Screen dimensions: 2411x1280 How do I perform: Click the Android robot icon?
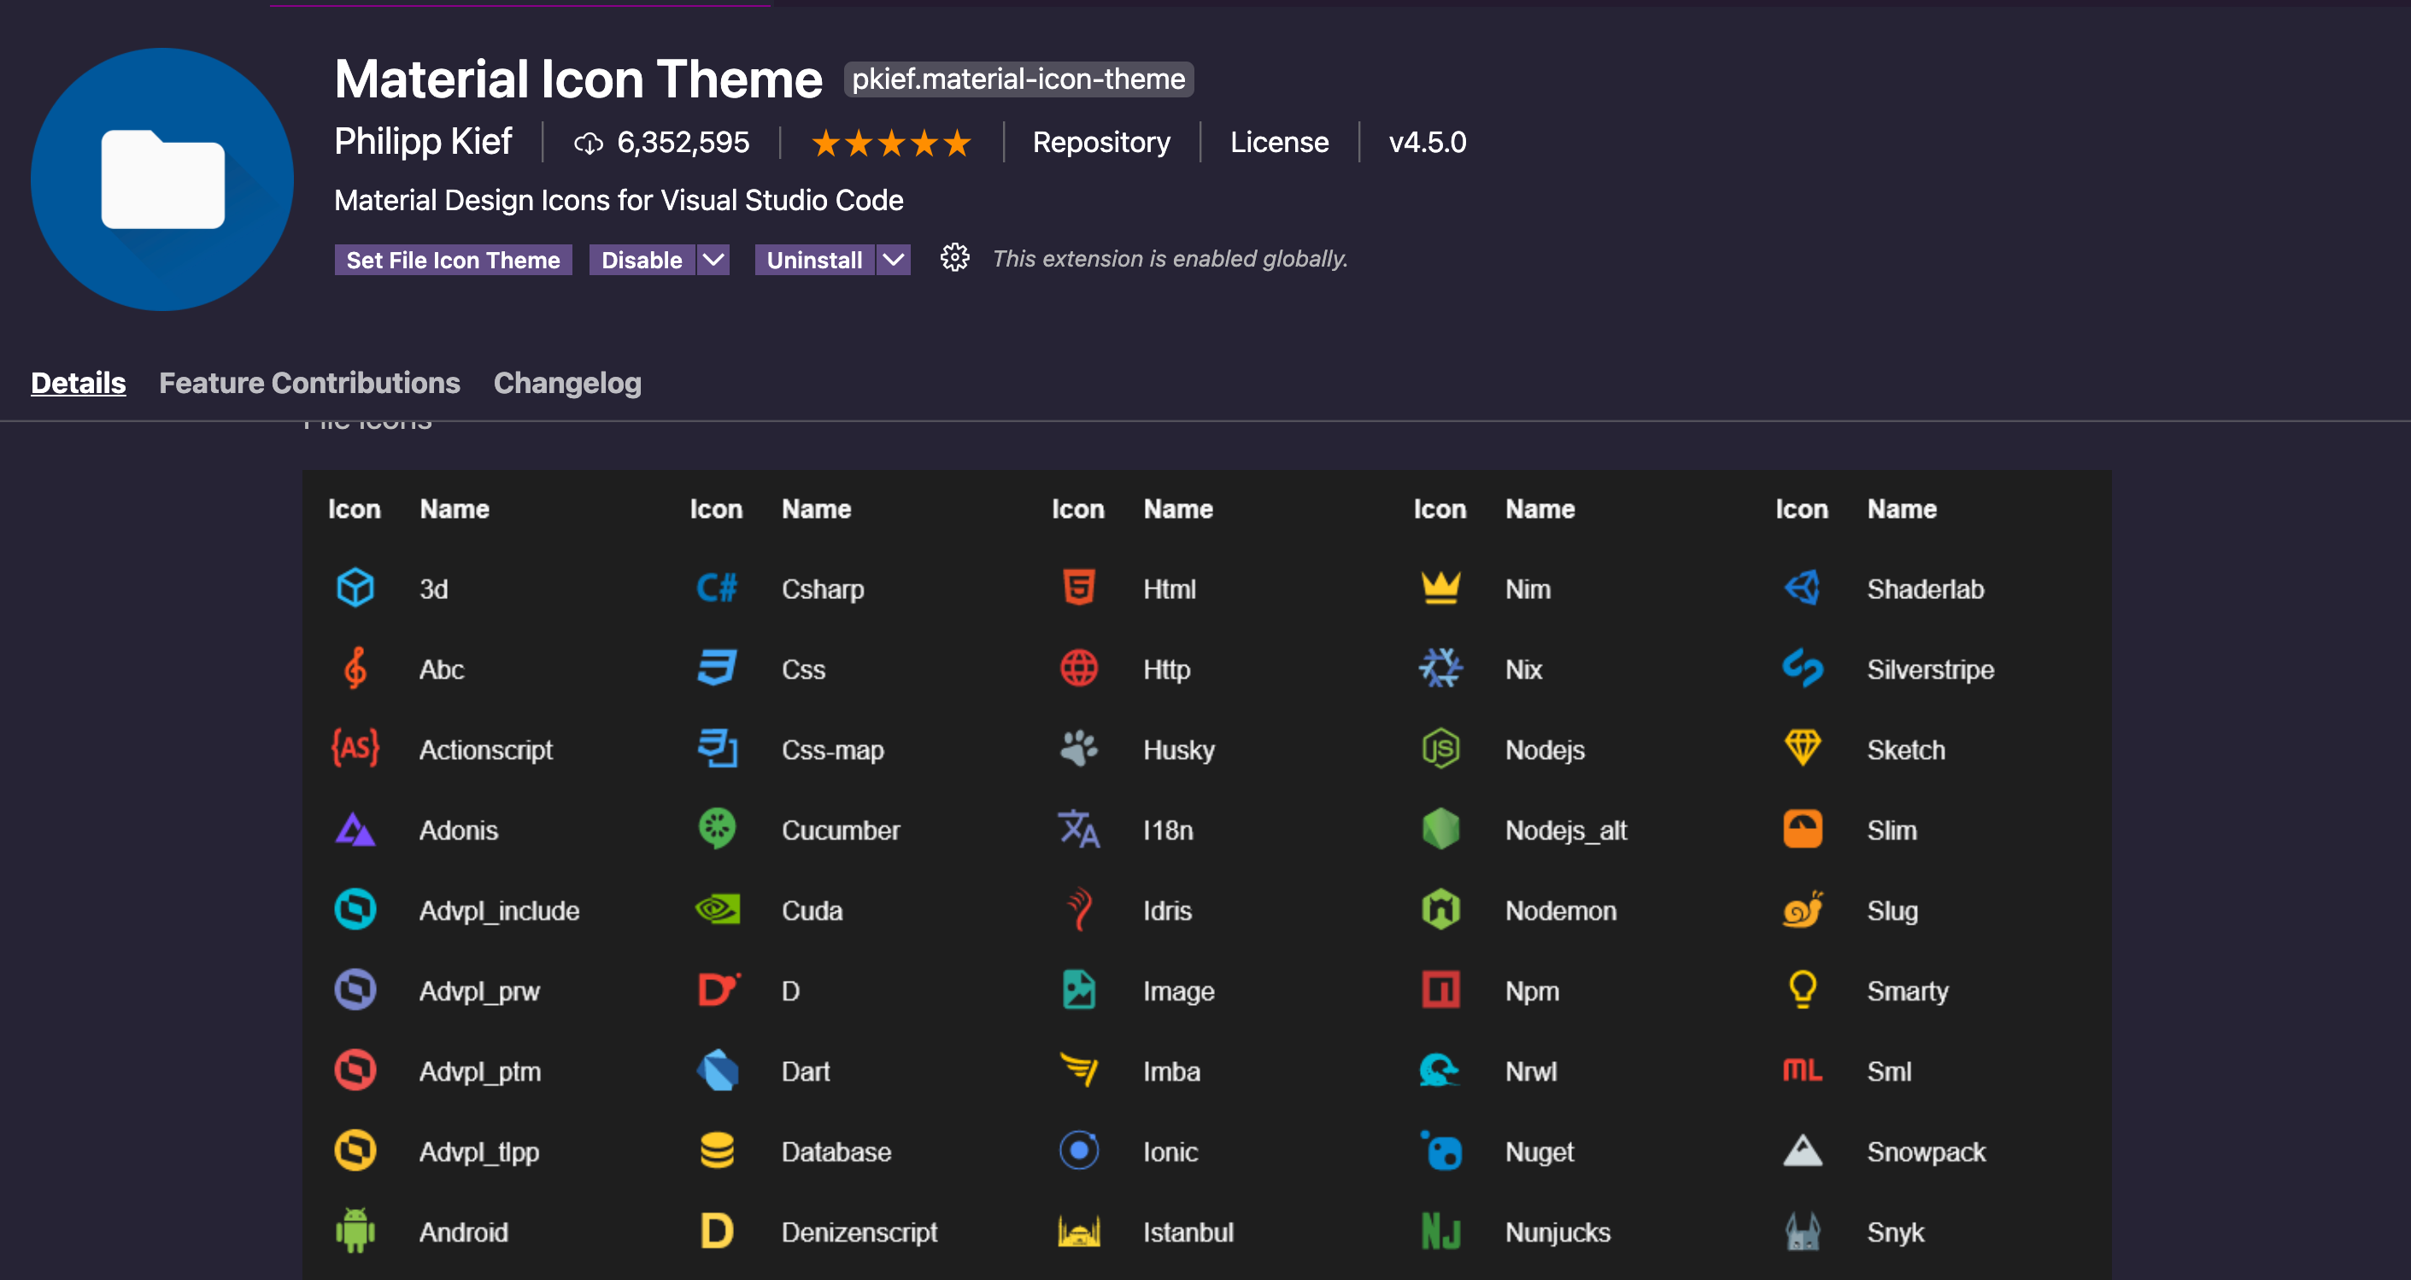pos(355,1231)
